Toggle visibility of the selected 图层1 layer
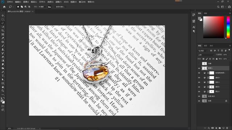232x130 pixels. (199, 68)
